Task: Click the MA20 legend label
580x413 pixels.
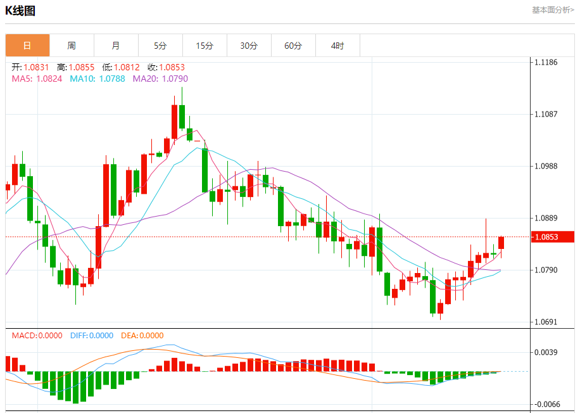Action: (x=160, y=79)
